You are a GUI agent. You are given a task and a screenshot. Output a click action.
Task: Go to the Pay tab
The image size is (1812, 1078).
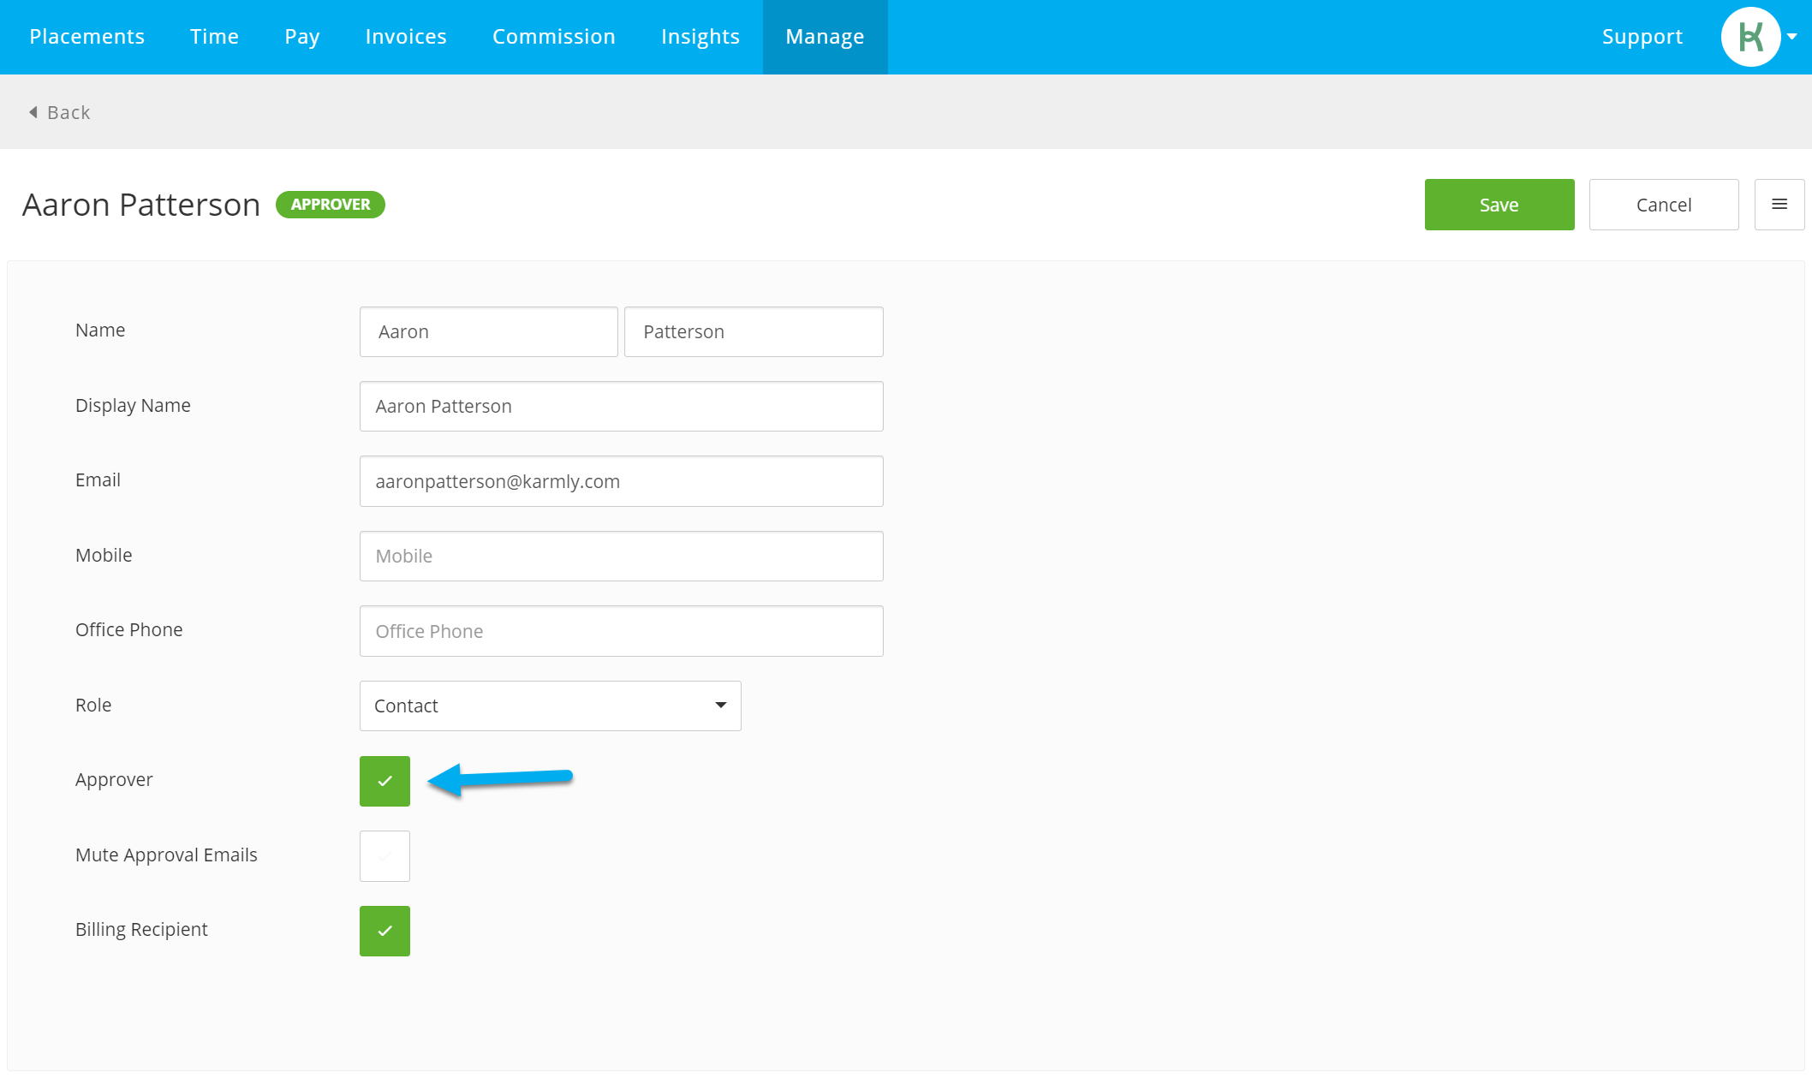(301, 37)
